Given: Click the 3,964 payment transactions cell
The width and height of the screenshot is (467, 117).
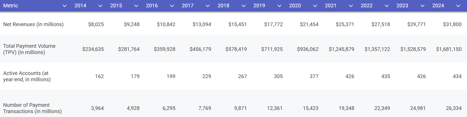Looking at the screenshot, I should click(x=97, y=108).
